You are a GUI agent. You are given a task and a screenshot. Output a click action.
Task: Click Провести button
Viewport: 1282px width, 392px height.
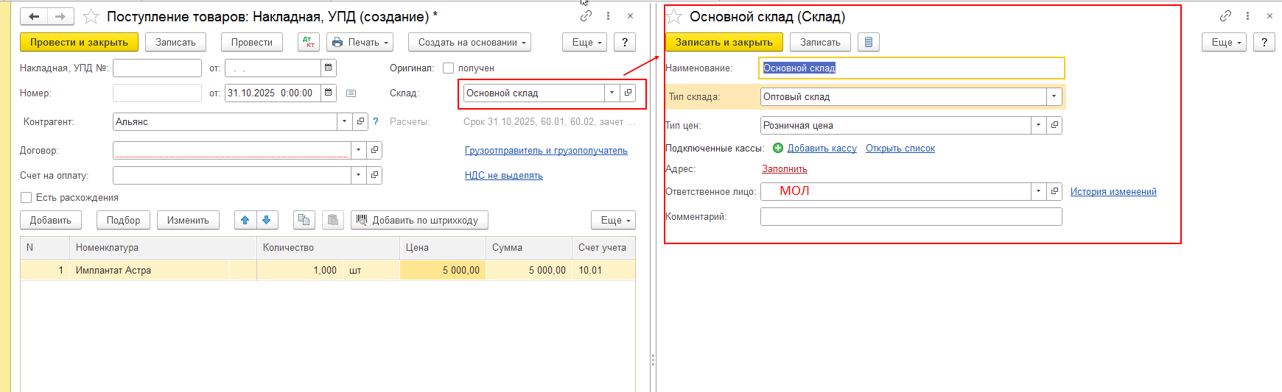(252, 42)
